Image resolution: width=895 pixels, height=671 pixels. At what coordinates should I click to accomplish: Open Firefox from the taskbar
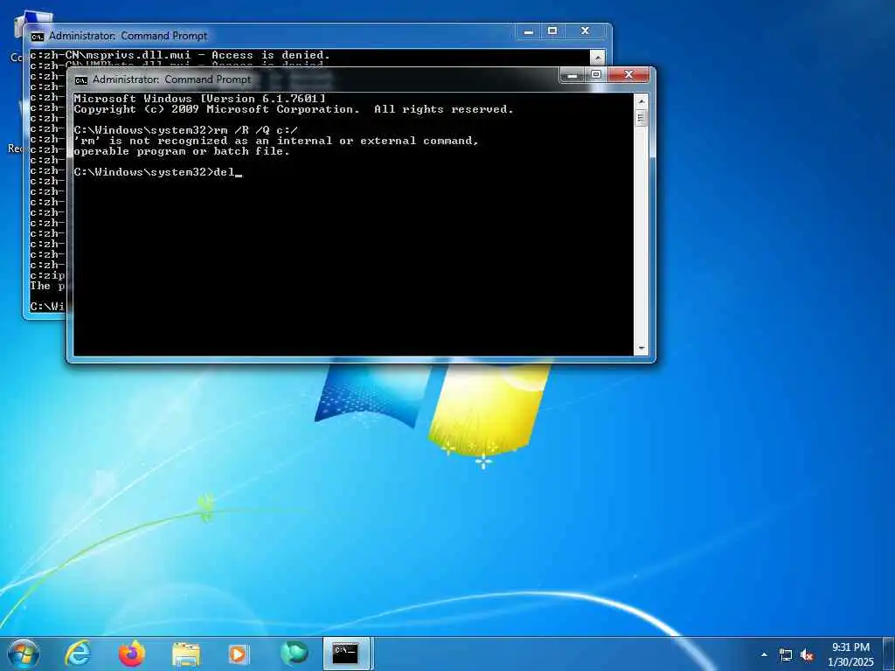[132, 654]
